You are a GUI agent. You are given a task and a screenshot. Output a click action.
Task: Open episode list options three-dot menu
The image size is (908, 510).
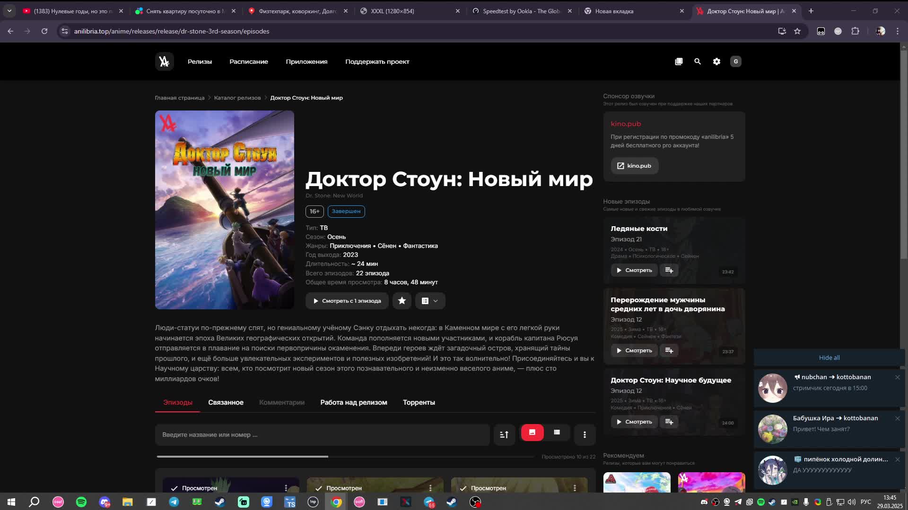(x=585, y=434)
